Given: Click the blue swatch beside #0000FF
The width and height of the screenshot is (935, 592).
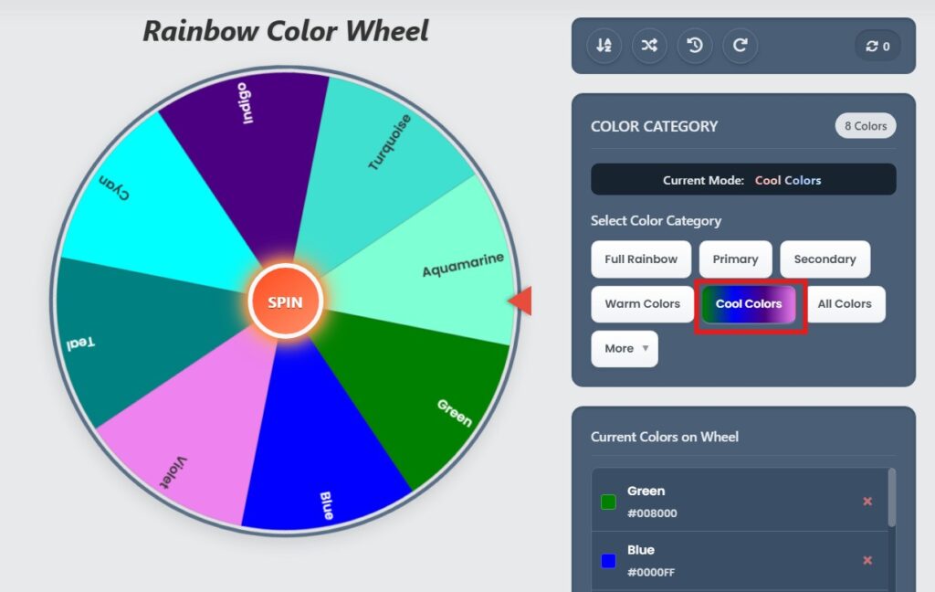Looking at the screenshot, I should click(608, 560).
